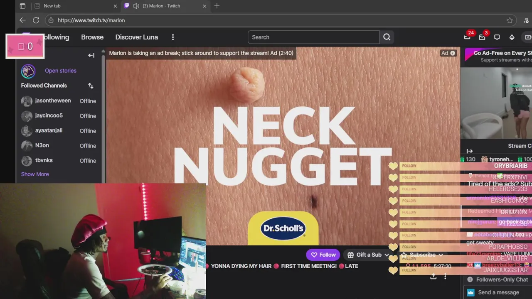
Task: Submit search with magnifier button
Action: (387, 37)
